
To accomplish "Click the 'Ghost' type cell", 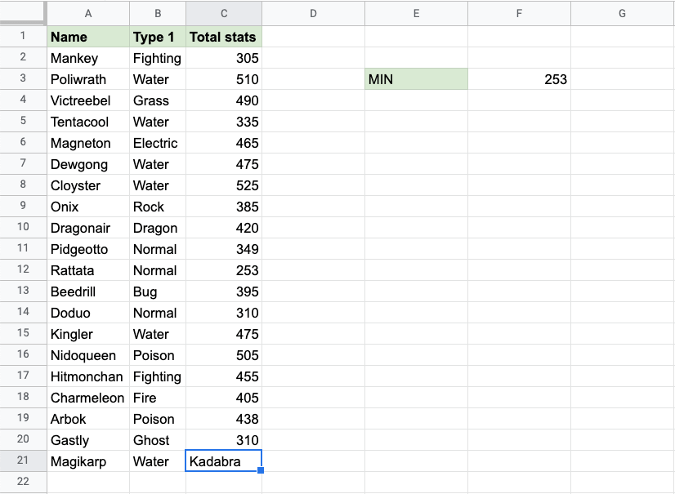I will pos(157,440).
